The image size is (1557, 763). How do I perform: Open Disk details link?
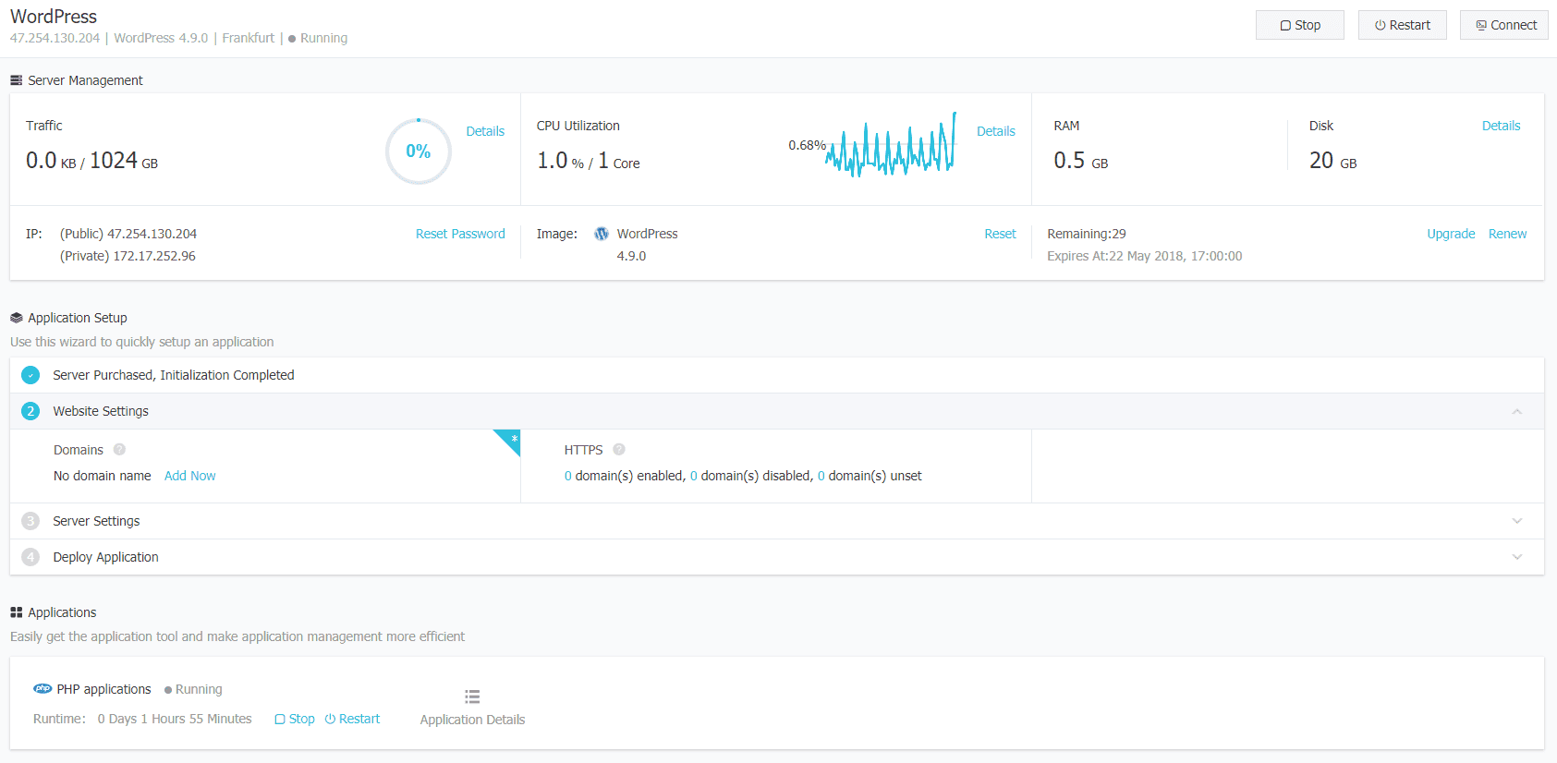pos(1501,126)
